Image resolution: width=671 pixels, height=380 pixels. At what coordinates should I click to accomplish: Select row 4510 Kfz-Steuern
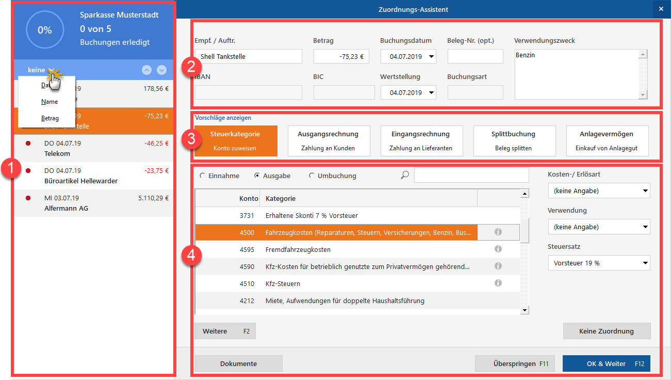[x=357, y=283]
